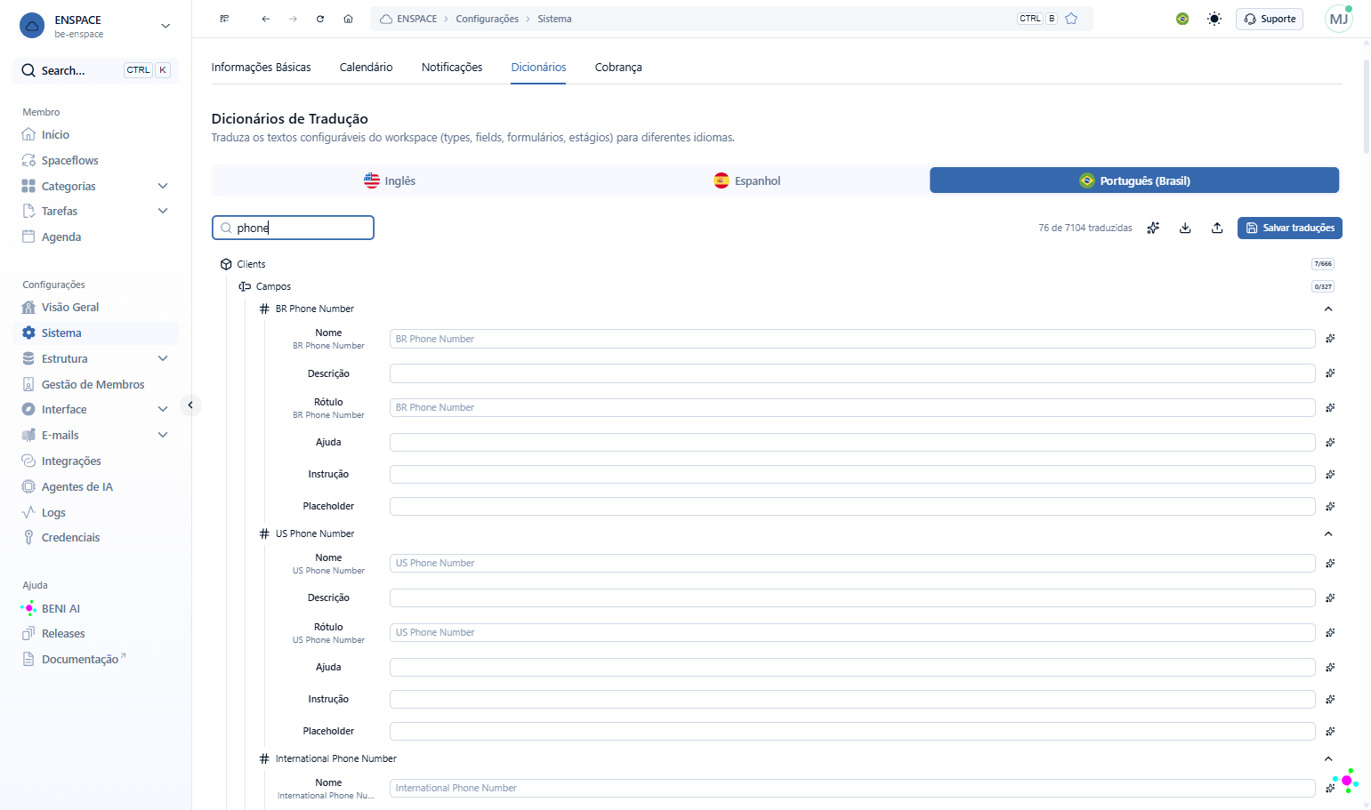
Task: Open the language flag selector in header
Action: point(1182,19)
